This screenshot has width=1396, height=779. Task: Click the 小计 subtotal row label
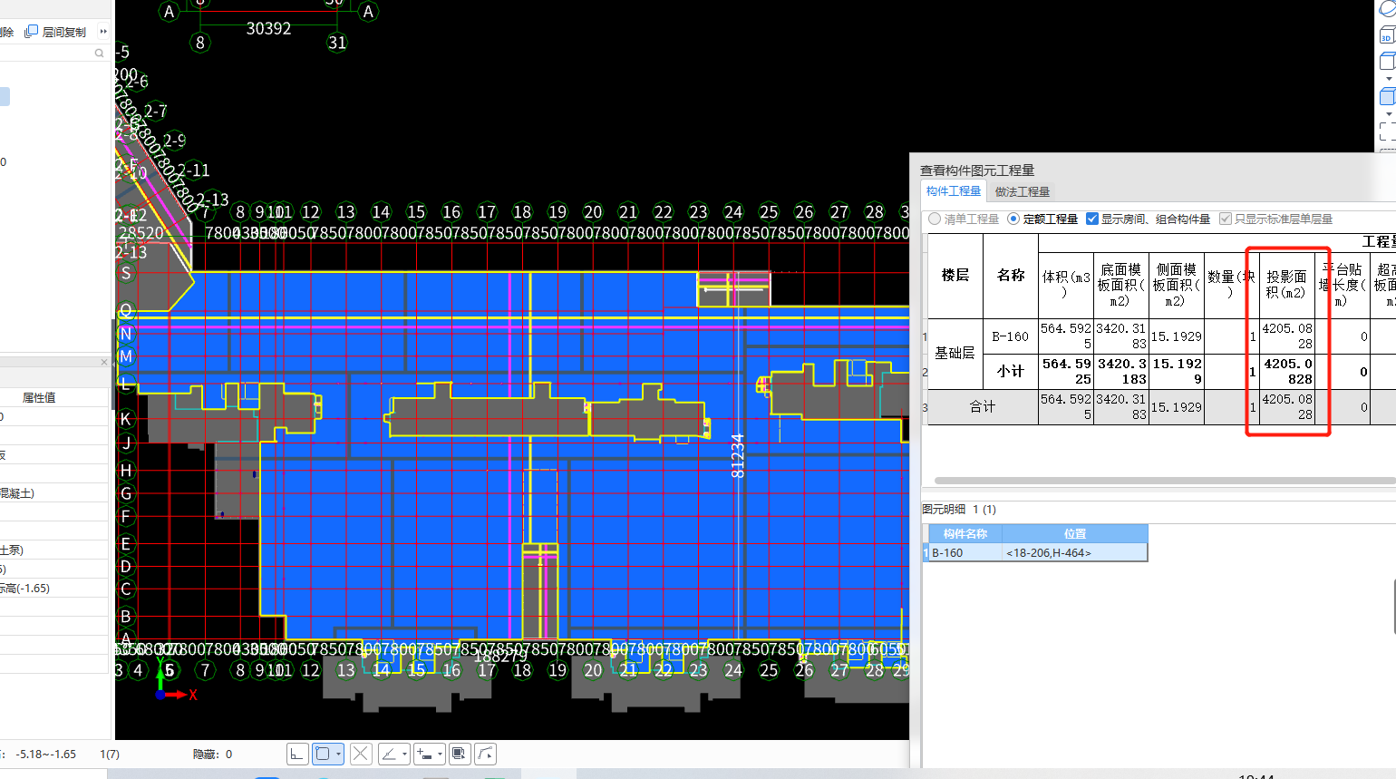1011,372
